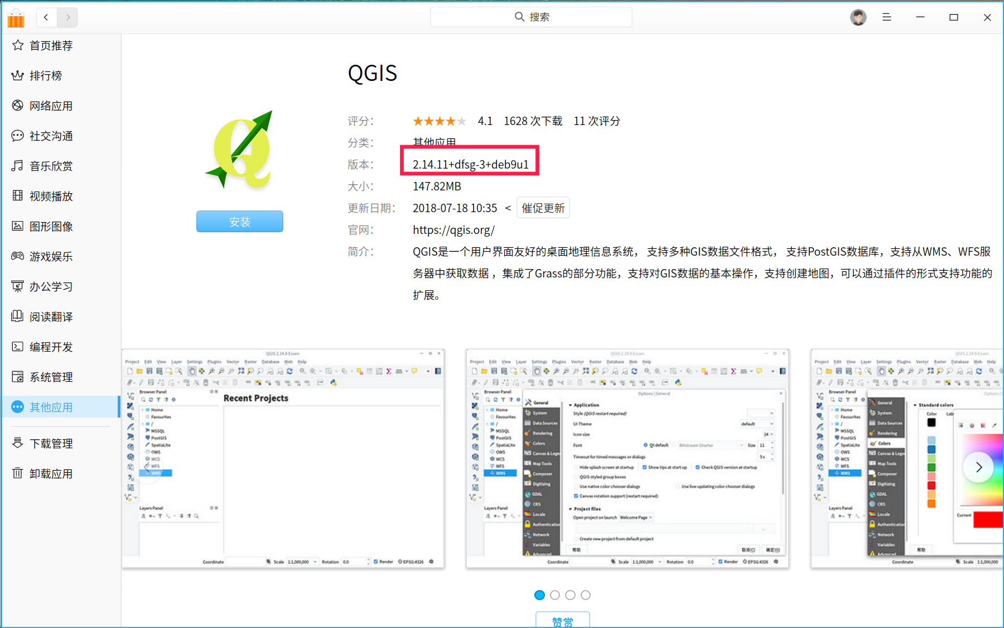1004x628 pixels.
Task: Switch to the 首页推荐 section
Action: pyautogui.click(x=51, y=45)
